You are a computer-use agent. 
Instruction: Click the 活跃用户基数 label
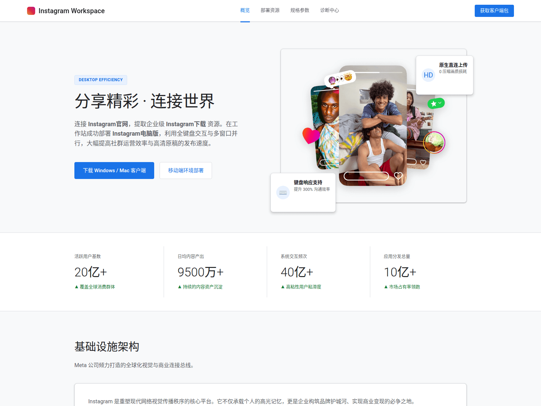pyautogui.click(x=88, y=256)
